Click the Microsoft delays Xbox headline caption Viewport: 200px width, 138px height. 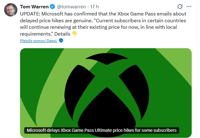coord(101,130)
